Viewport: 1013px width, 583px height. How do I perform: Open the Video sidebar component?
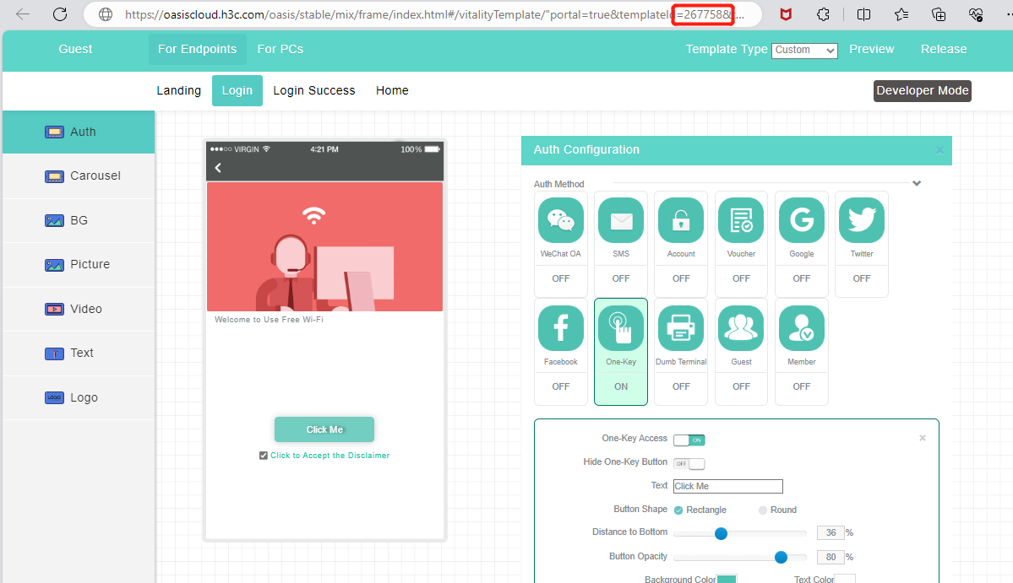point(79,309)
